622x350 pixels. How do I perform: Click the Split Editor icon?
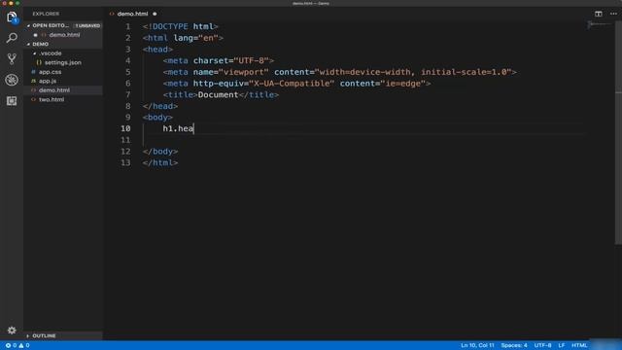(599, 14)
